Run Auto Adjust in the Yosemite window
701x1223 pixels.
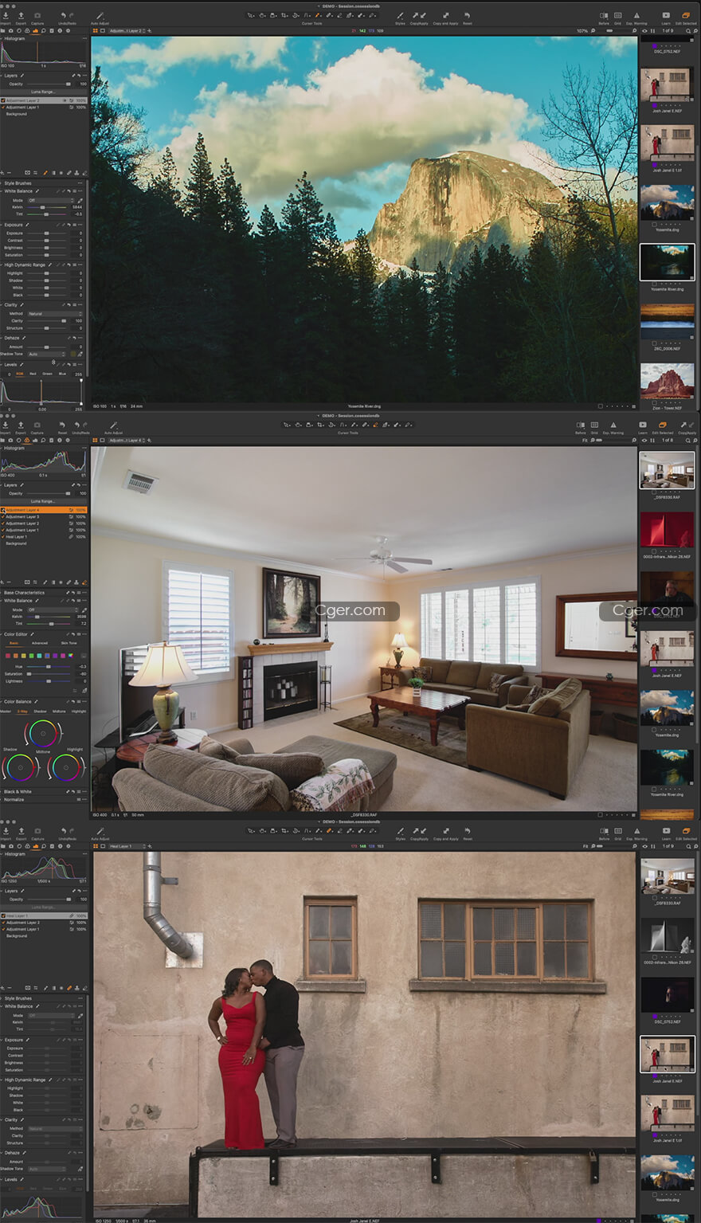click(100, 16)
